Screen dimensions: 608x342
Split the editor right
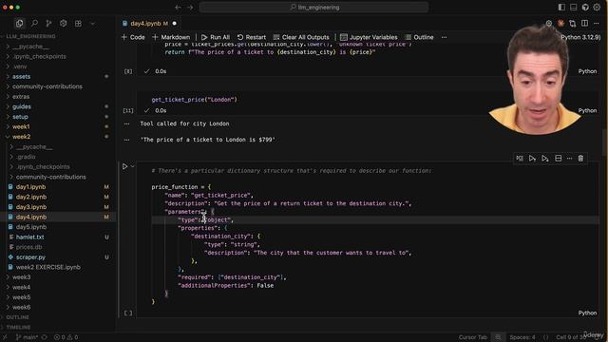(x=585, y=23)
